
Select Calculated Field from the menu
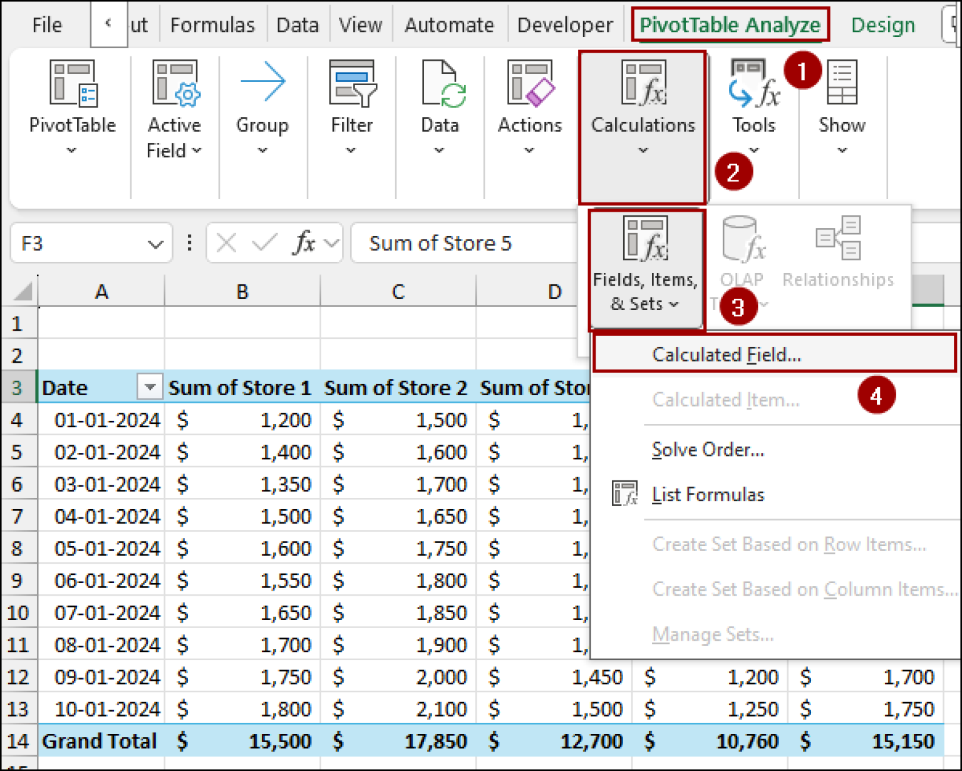(x=727, y=354)
